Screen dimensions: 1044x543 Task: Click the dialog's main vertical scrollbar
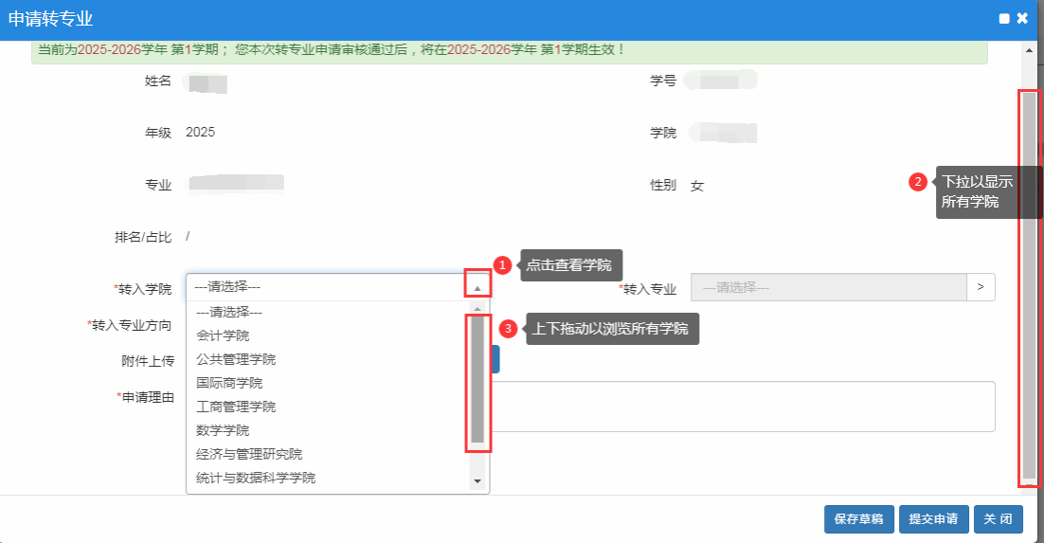click(1029, 284)
